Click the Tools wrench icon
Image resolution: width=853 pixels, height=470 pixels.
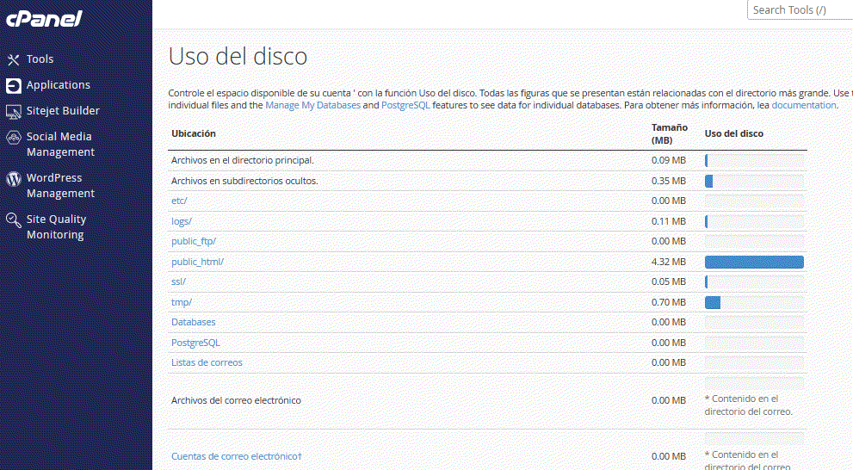coord(13,59)
